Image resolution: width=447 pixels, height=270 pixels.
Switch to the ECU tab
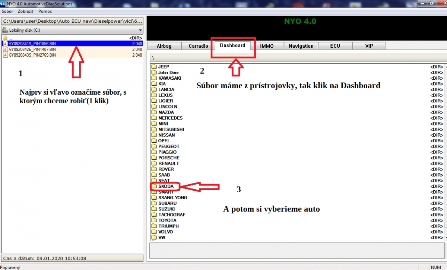335,46
